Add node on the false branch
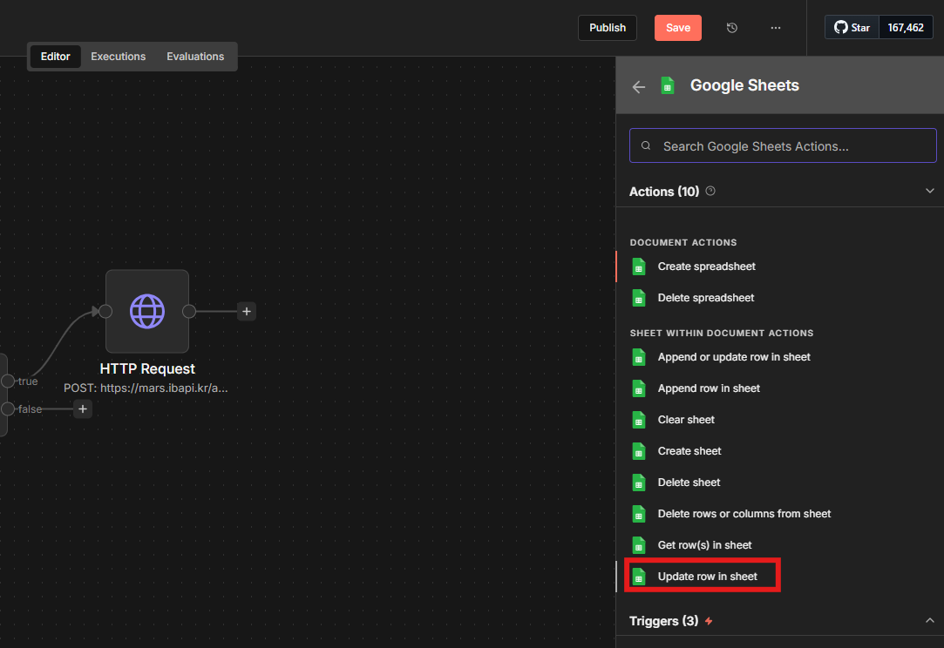944x648 pixels. pyautogui.click(x=83, y=408)
